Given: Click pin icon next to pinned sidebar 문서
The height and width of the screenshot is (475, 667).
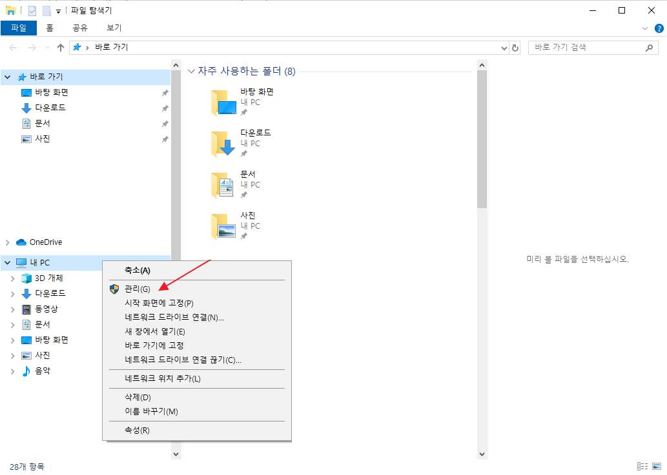Looking at the screenshot, I should click(165, 124).
